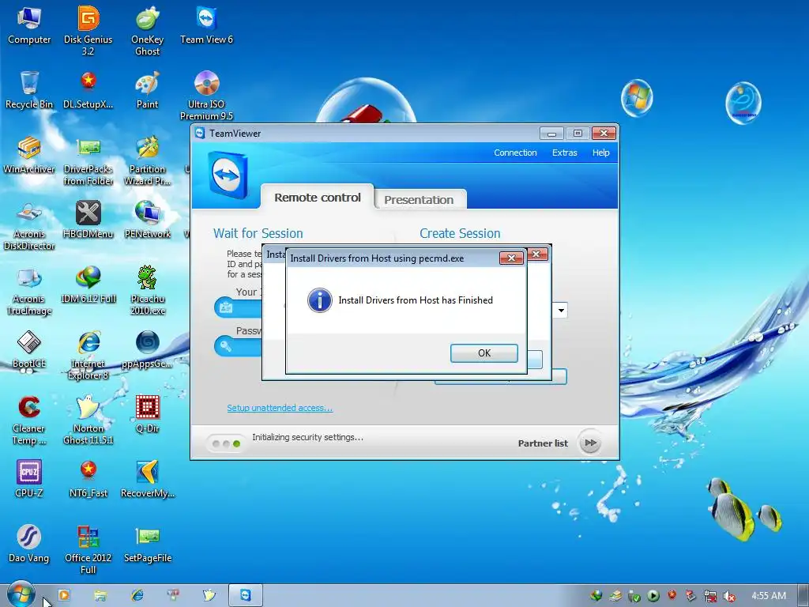Open the TeamViewer Help menu
Screen dimensions: 809x607
click(600, 153)
